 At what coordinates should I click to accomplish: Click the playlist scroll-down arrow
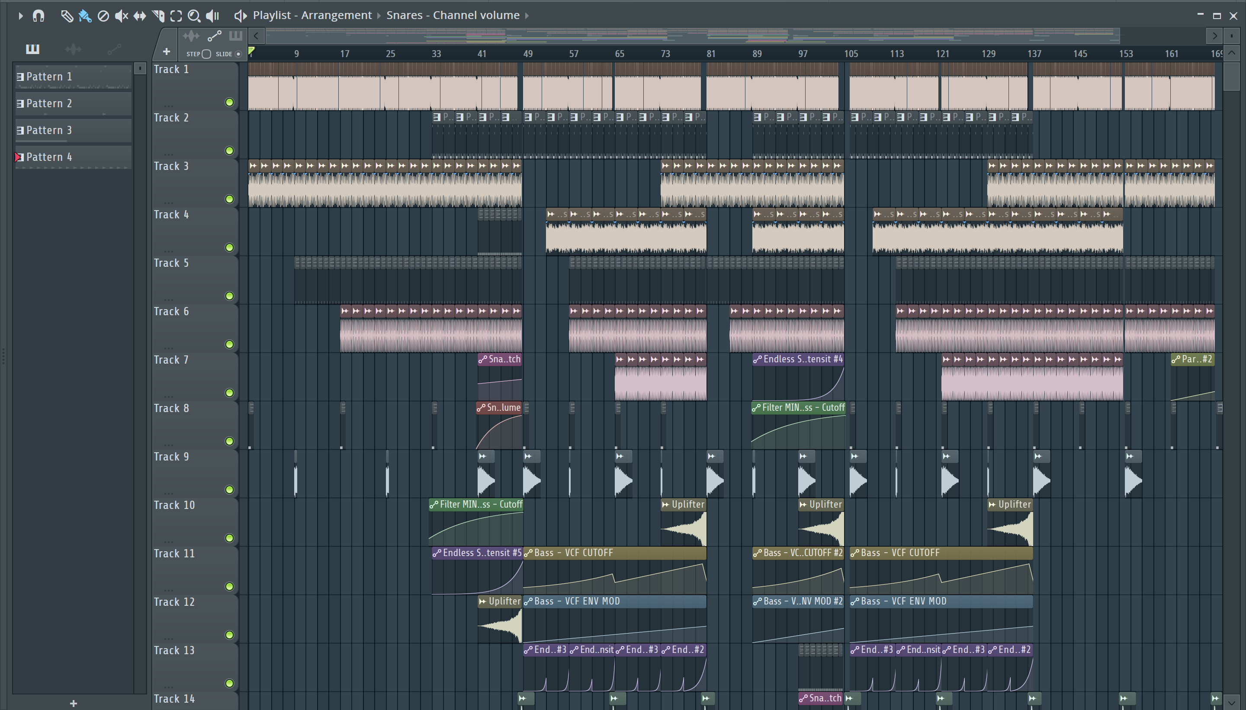(x=1232, y=702)
